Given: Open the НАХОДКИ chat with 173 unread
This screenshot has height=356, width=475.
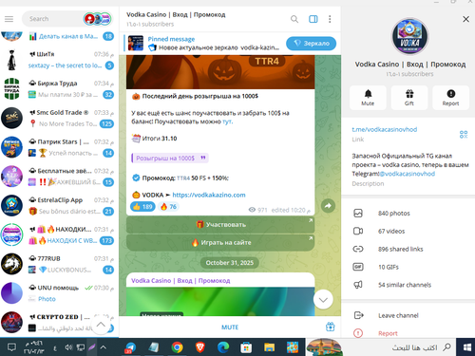Looking at the screenshot, I should 59,234.
